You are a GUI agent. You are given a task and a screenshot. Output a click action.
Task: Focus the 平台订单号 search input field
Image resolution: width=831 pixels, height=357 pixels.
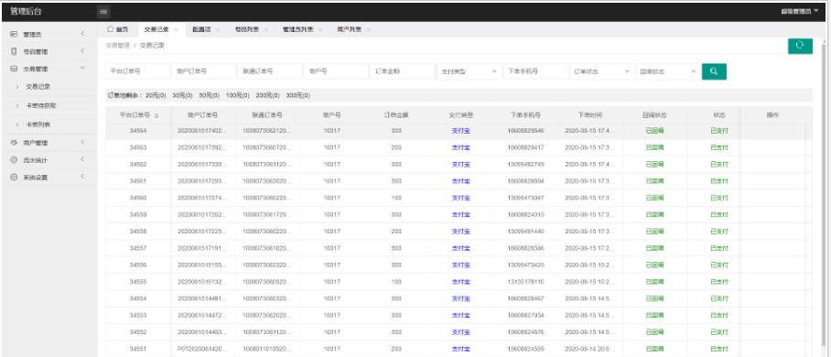(138, 71)
